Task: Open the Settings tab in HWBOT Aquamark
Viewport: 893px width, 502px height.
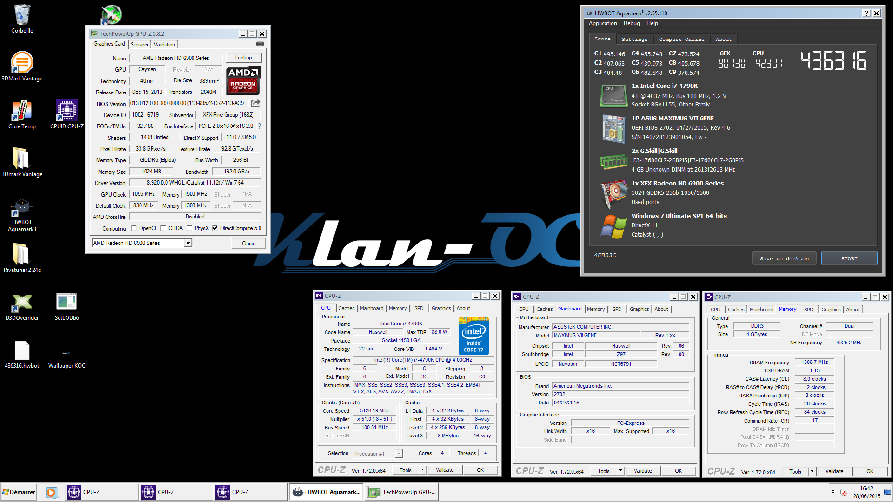Action: 634,40
